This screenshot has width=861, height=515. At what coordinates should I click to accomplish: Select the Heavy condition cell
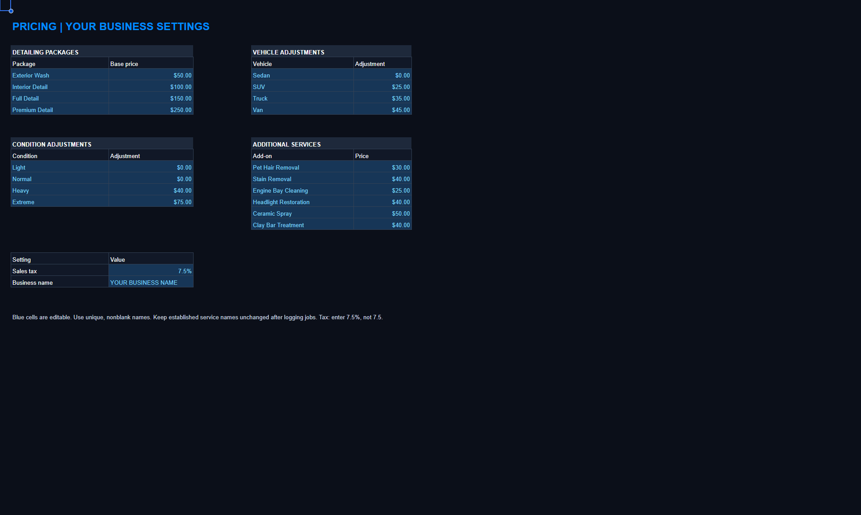tap(59, 190)
